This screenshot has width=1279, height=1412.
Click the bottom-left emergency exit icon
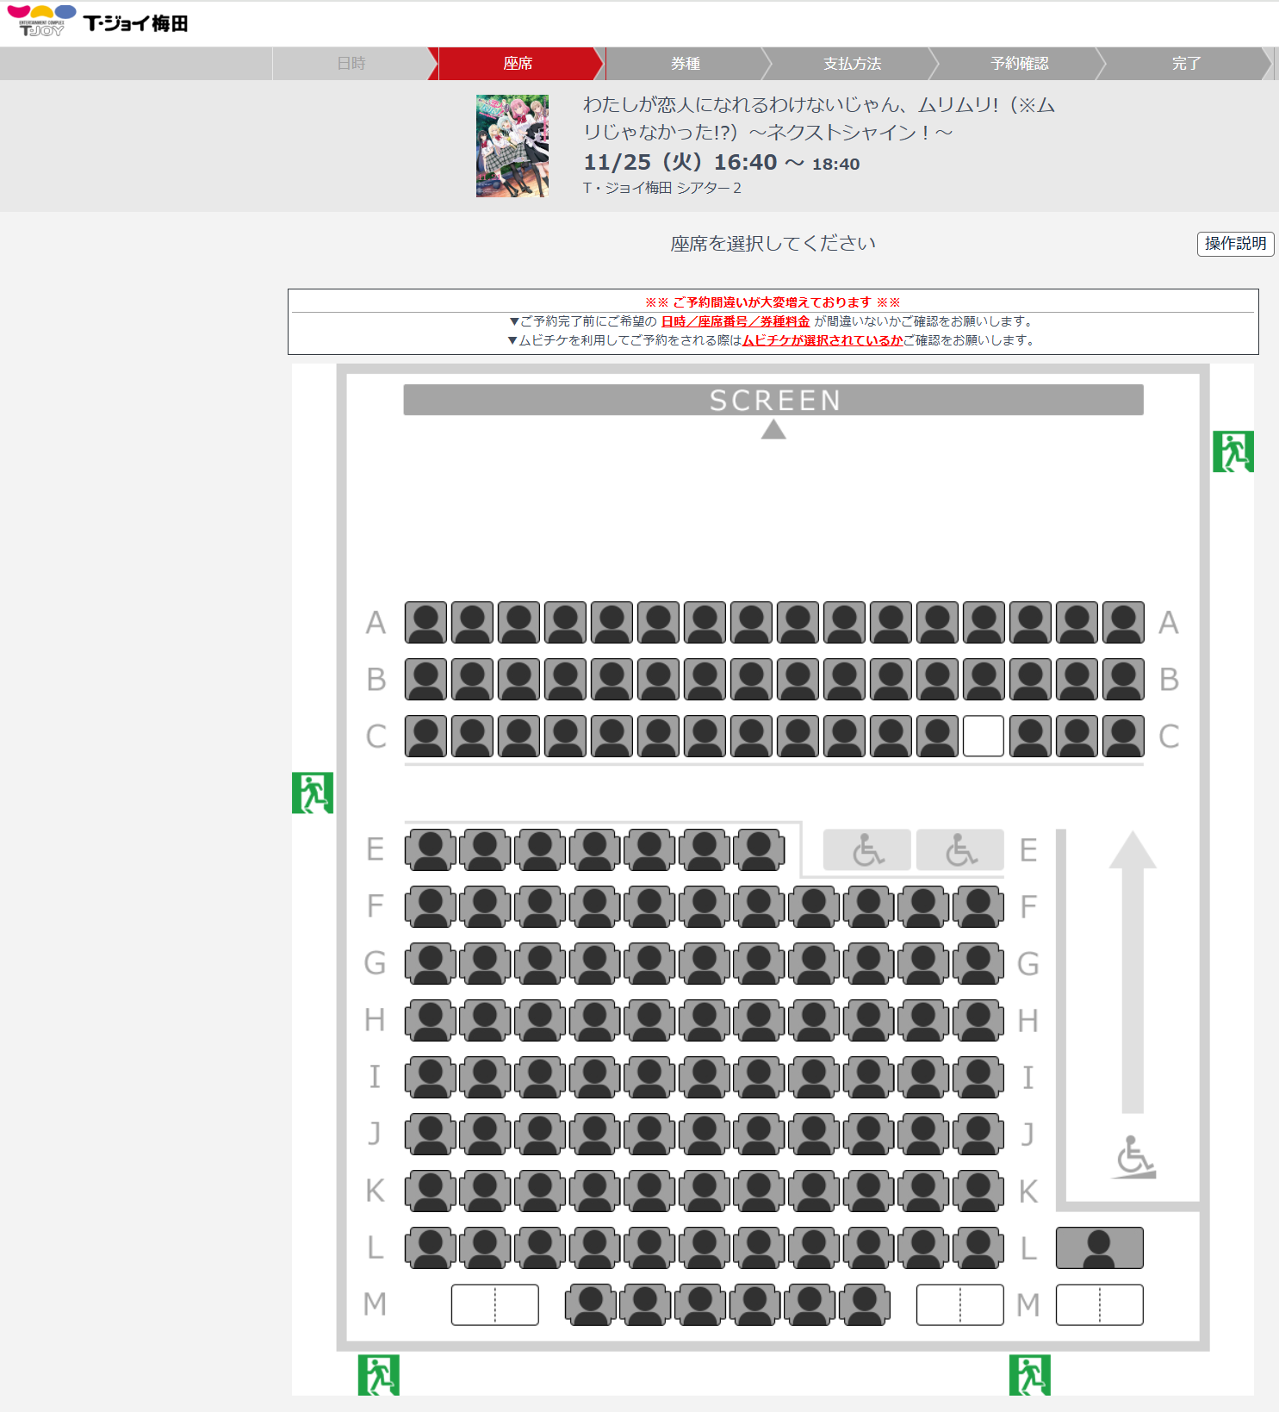point(379,1375)
